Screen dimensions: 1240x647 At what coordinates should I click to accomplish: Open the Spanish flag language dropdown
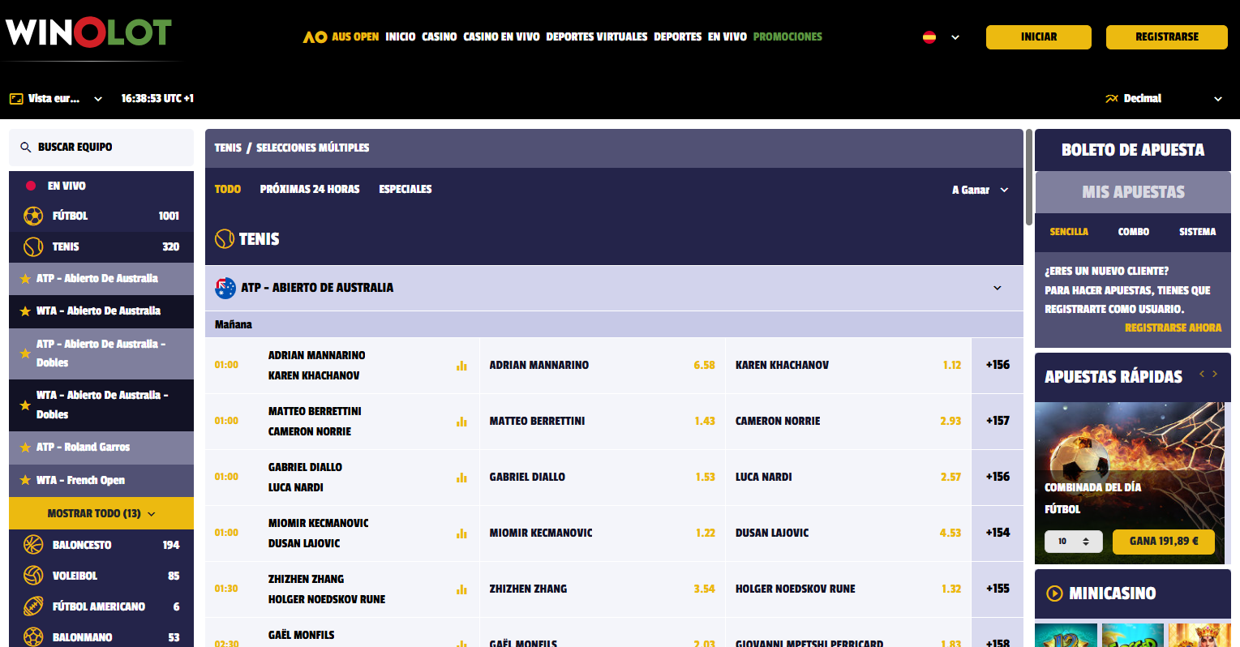pos(941,37)
